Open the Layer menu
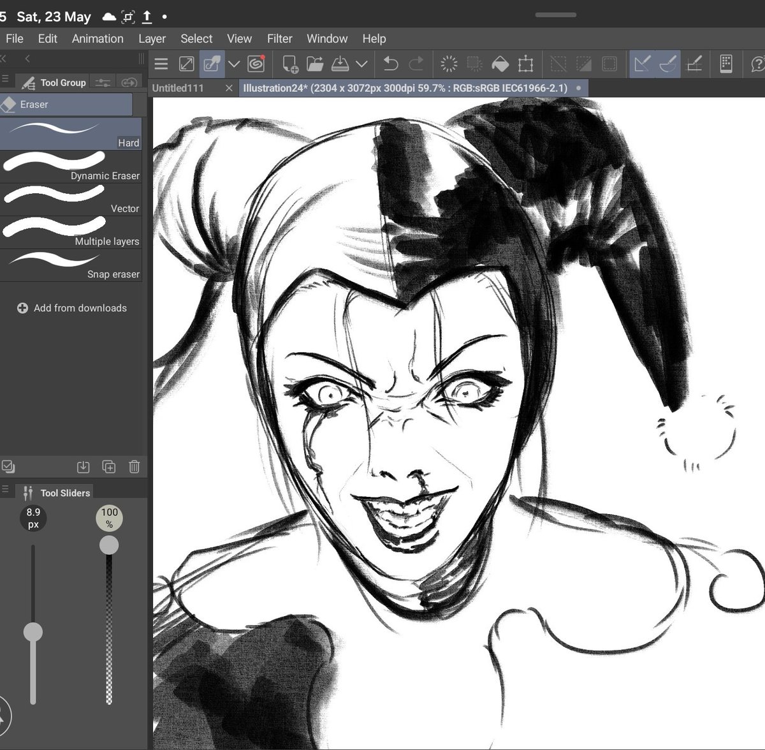The height and width of the screenshot is (750, 765). [152, 39]
